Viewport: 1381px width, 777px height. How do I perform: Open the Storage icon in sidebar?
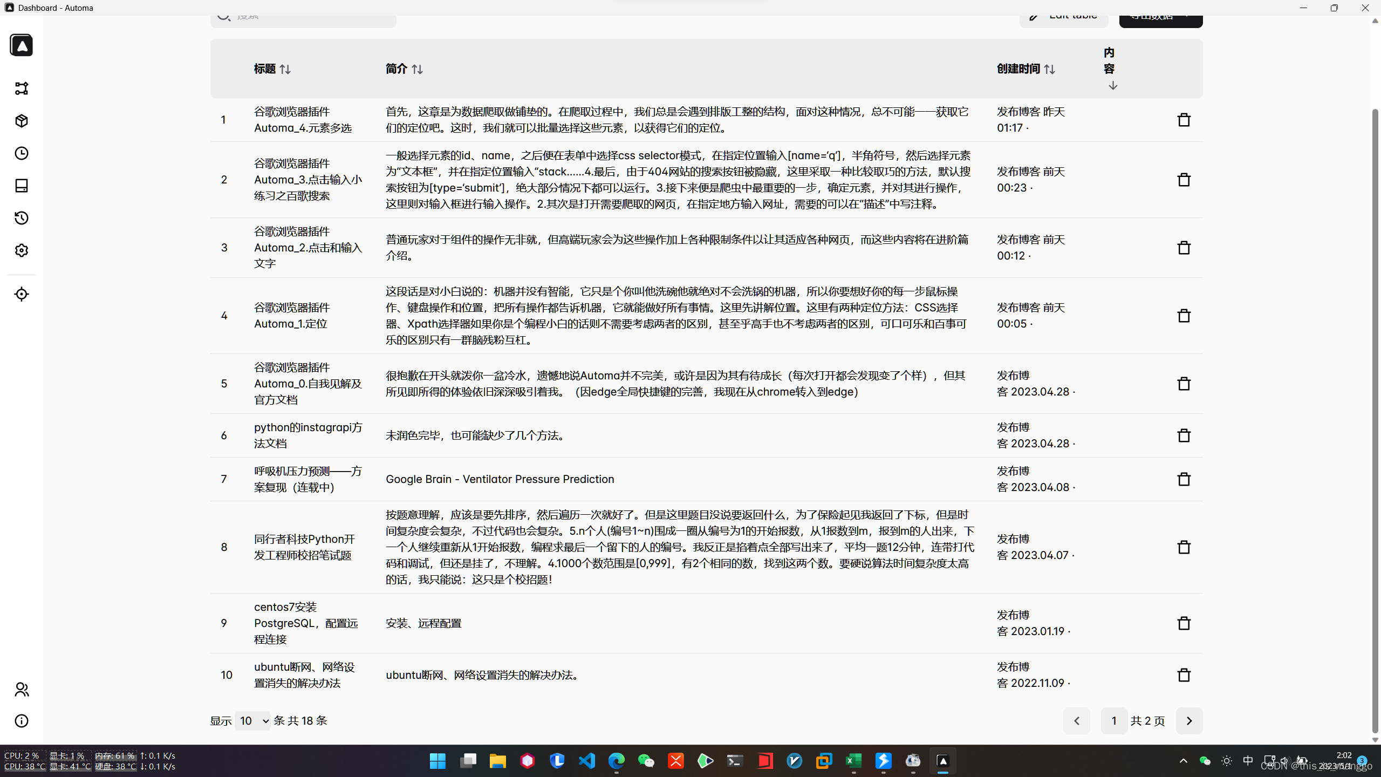pyautogui.click(x=22, y=186)
